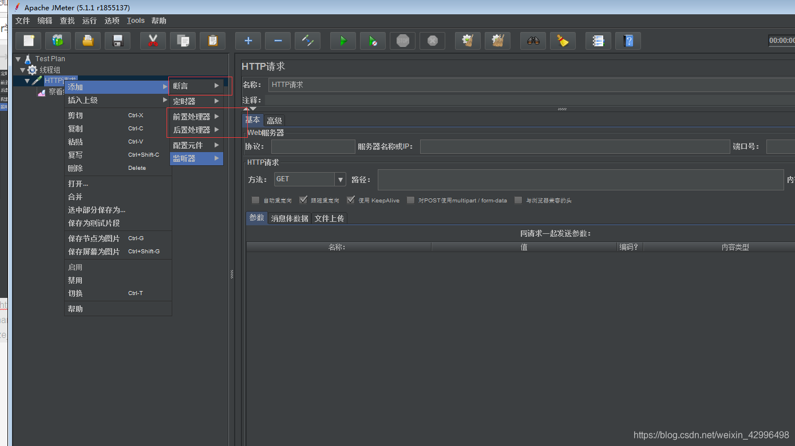The image size is (795, 446).
Task: Click the gray Stop sign toolbar icon
Action: (403, 41)
